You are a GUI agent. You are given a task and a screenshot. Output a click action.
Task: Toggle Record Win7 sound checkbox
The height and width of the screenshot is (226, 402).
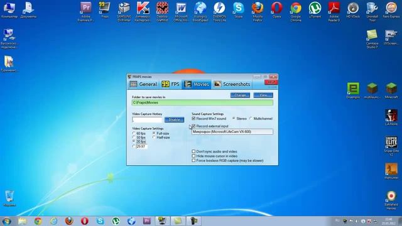pyautogui.click(x=193, y=119)
